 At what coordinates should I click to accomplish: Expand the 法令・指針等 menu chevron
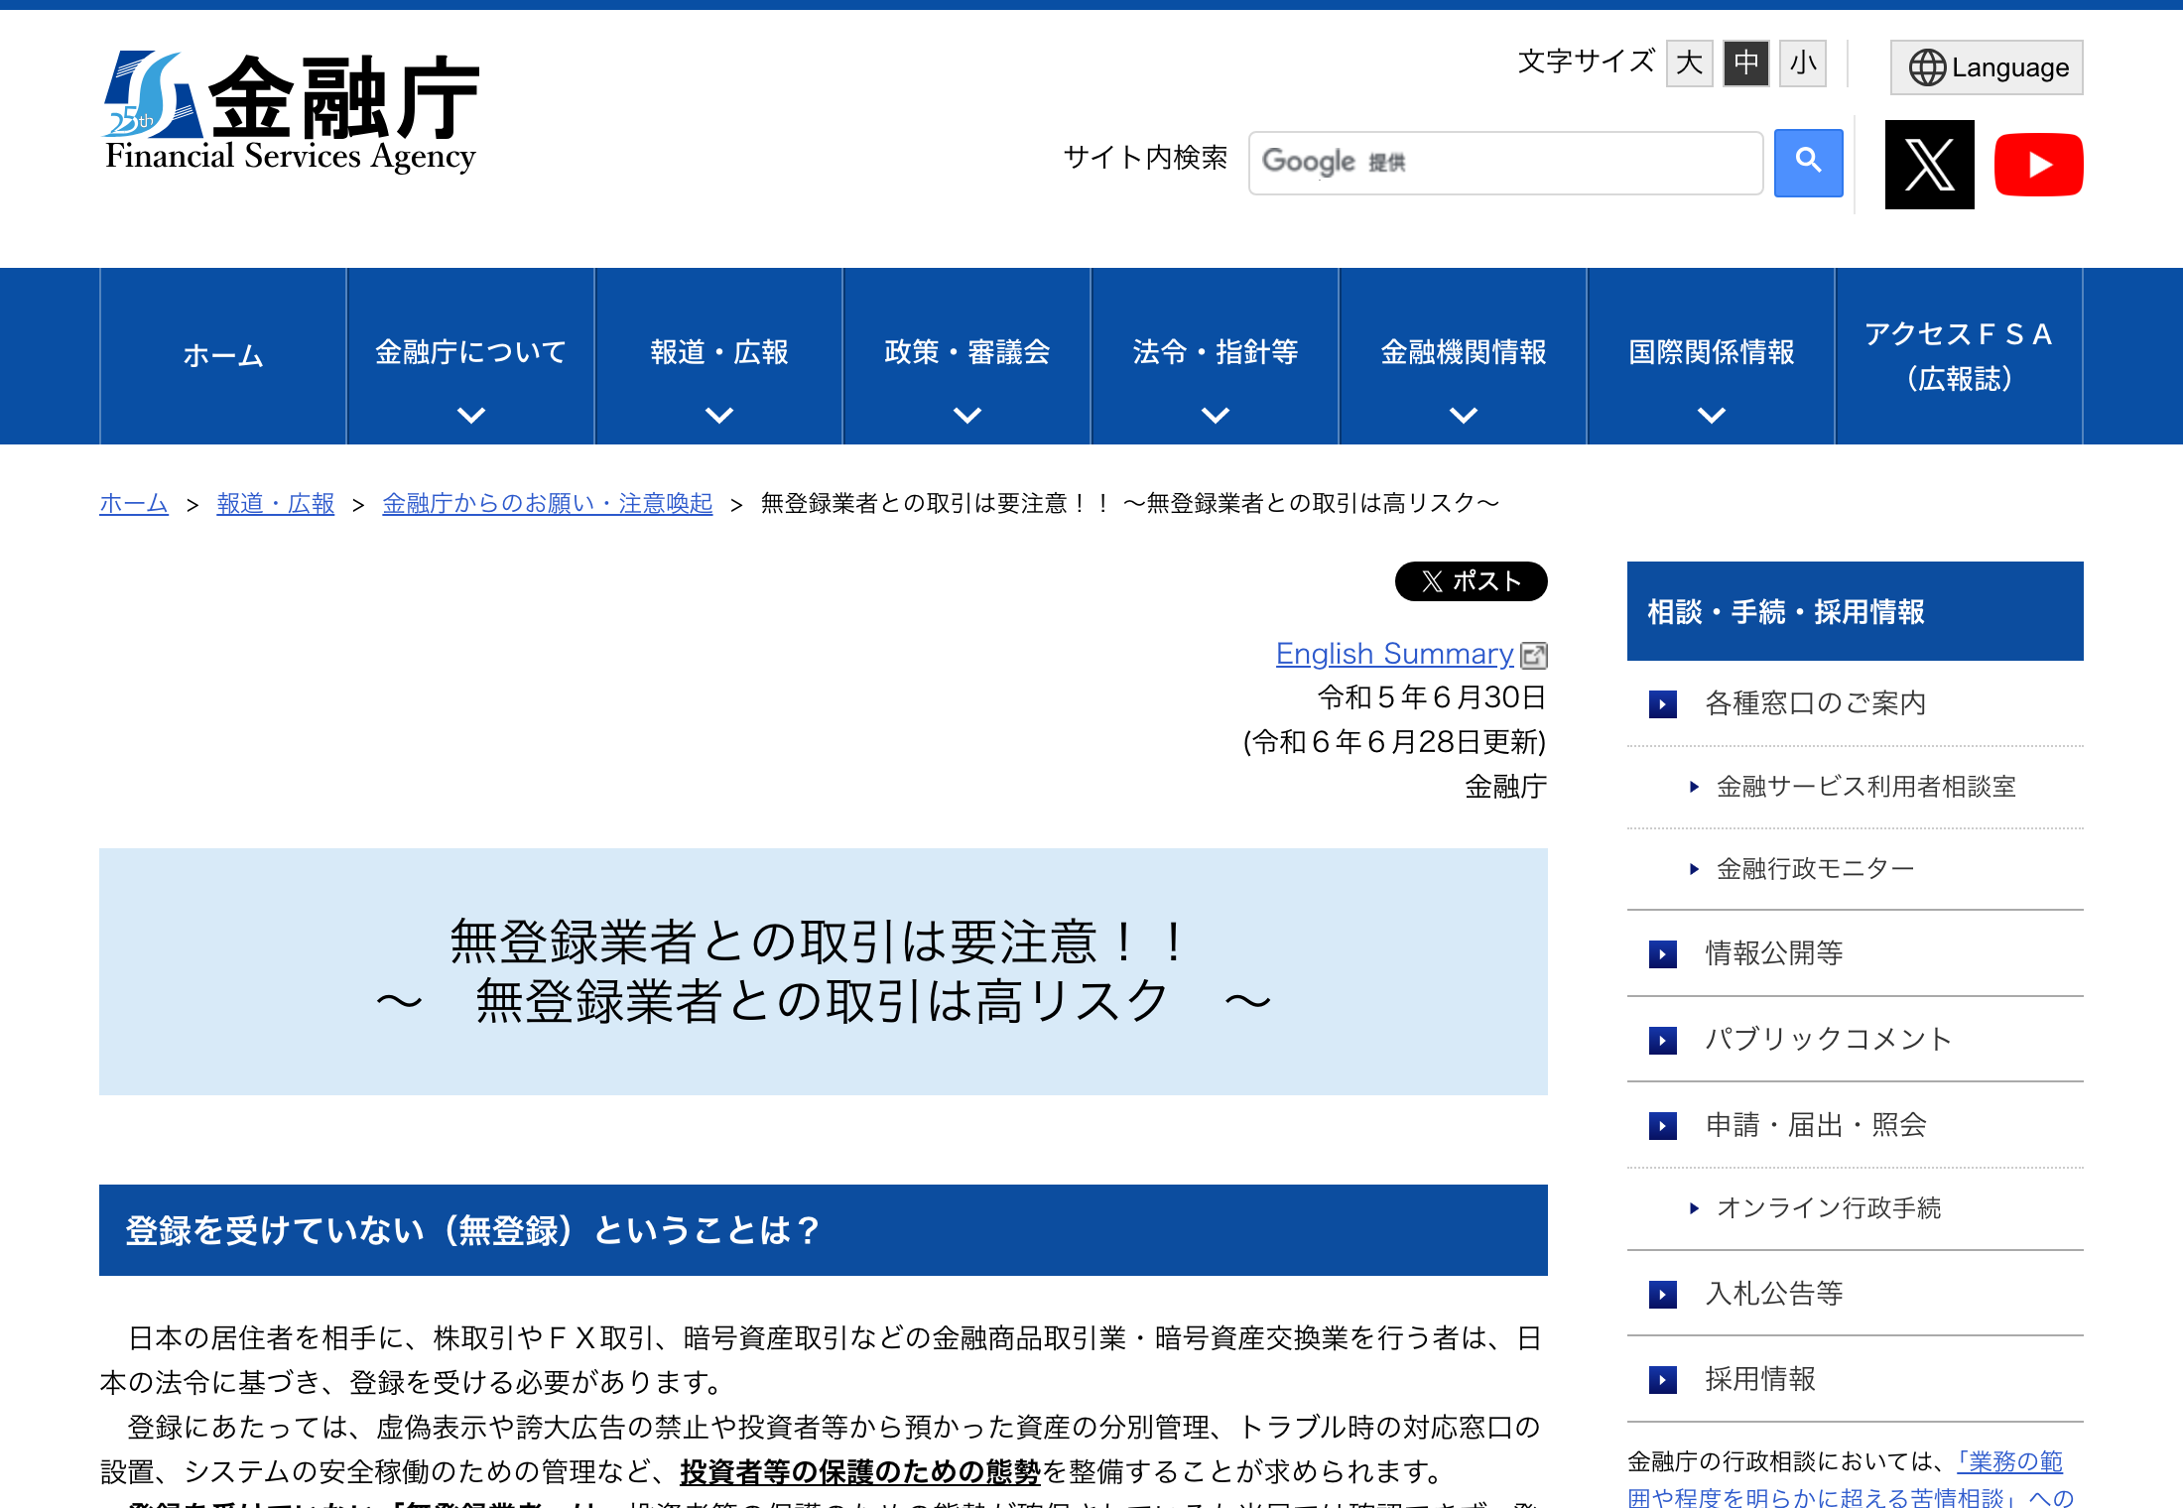coord(1216,415)
